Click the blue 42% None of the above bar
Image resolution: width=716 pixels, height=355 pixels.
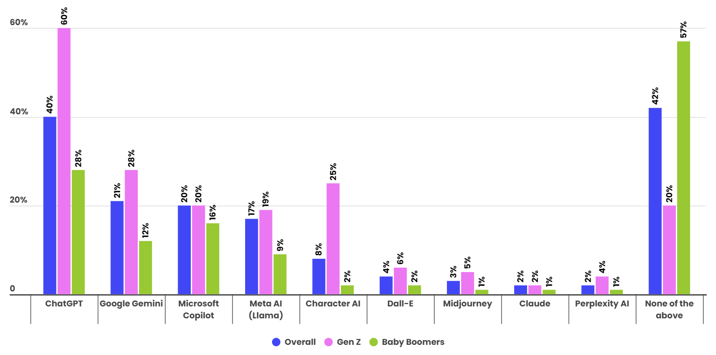[x=655, y=201]
